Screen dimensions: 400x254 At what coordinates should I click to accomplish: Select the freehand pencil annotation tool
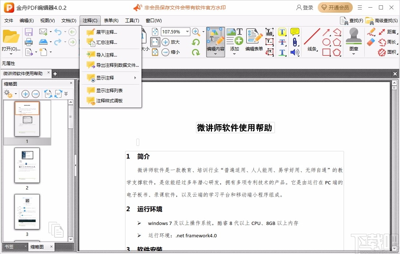pyautogui.click(x=371, y=32)
